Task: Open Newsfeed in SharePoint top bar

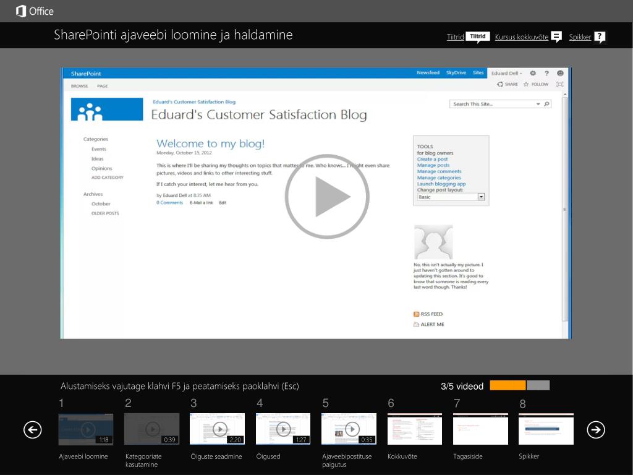Action: (x=428, y=73)
